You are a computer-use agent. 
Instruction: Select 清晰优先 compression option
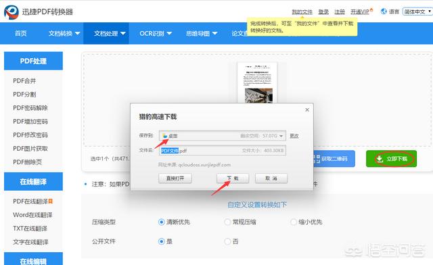point(161,222)
